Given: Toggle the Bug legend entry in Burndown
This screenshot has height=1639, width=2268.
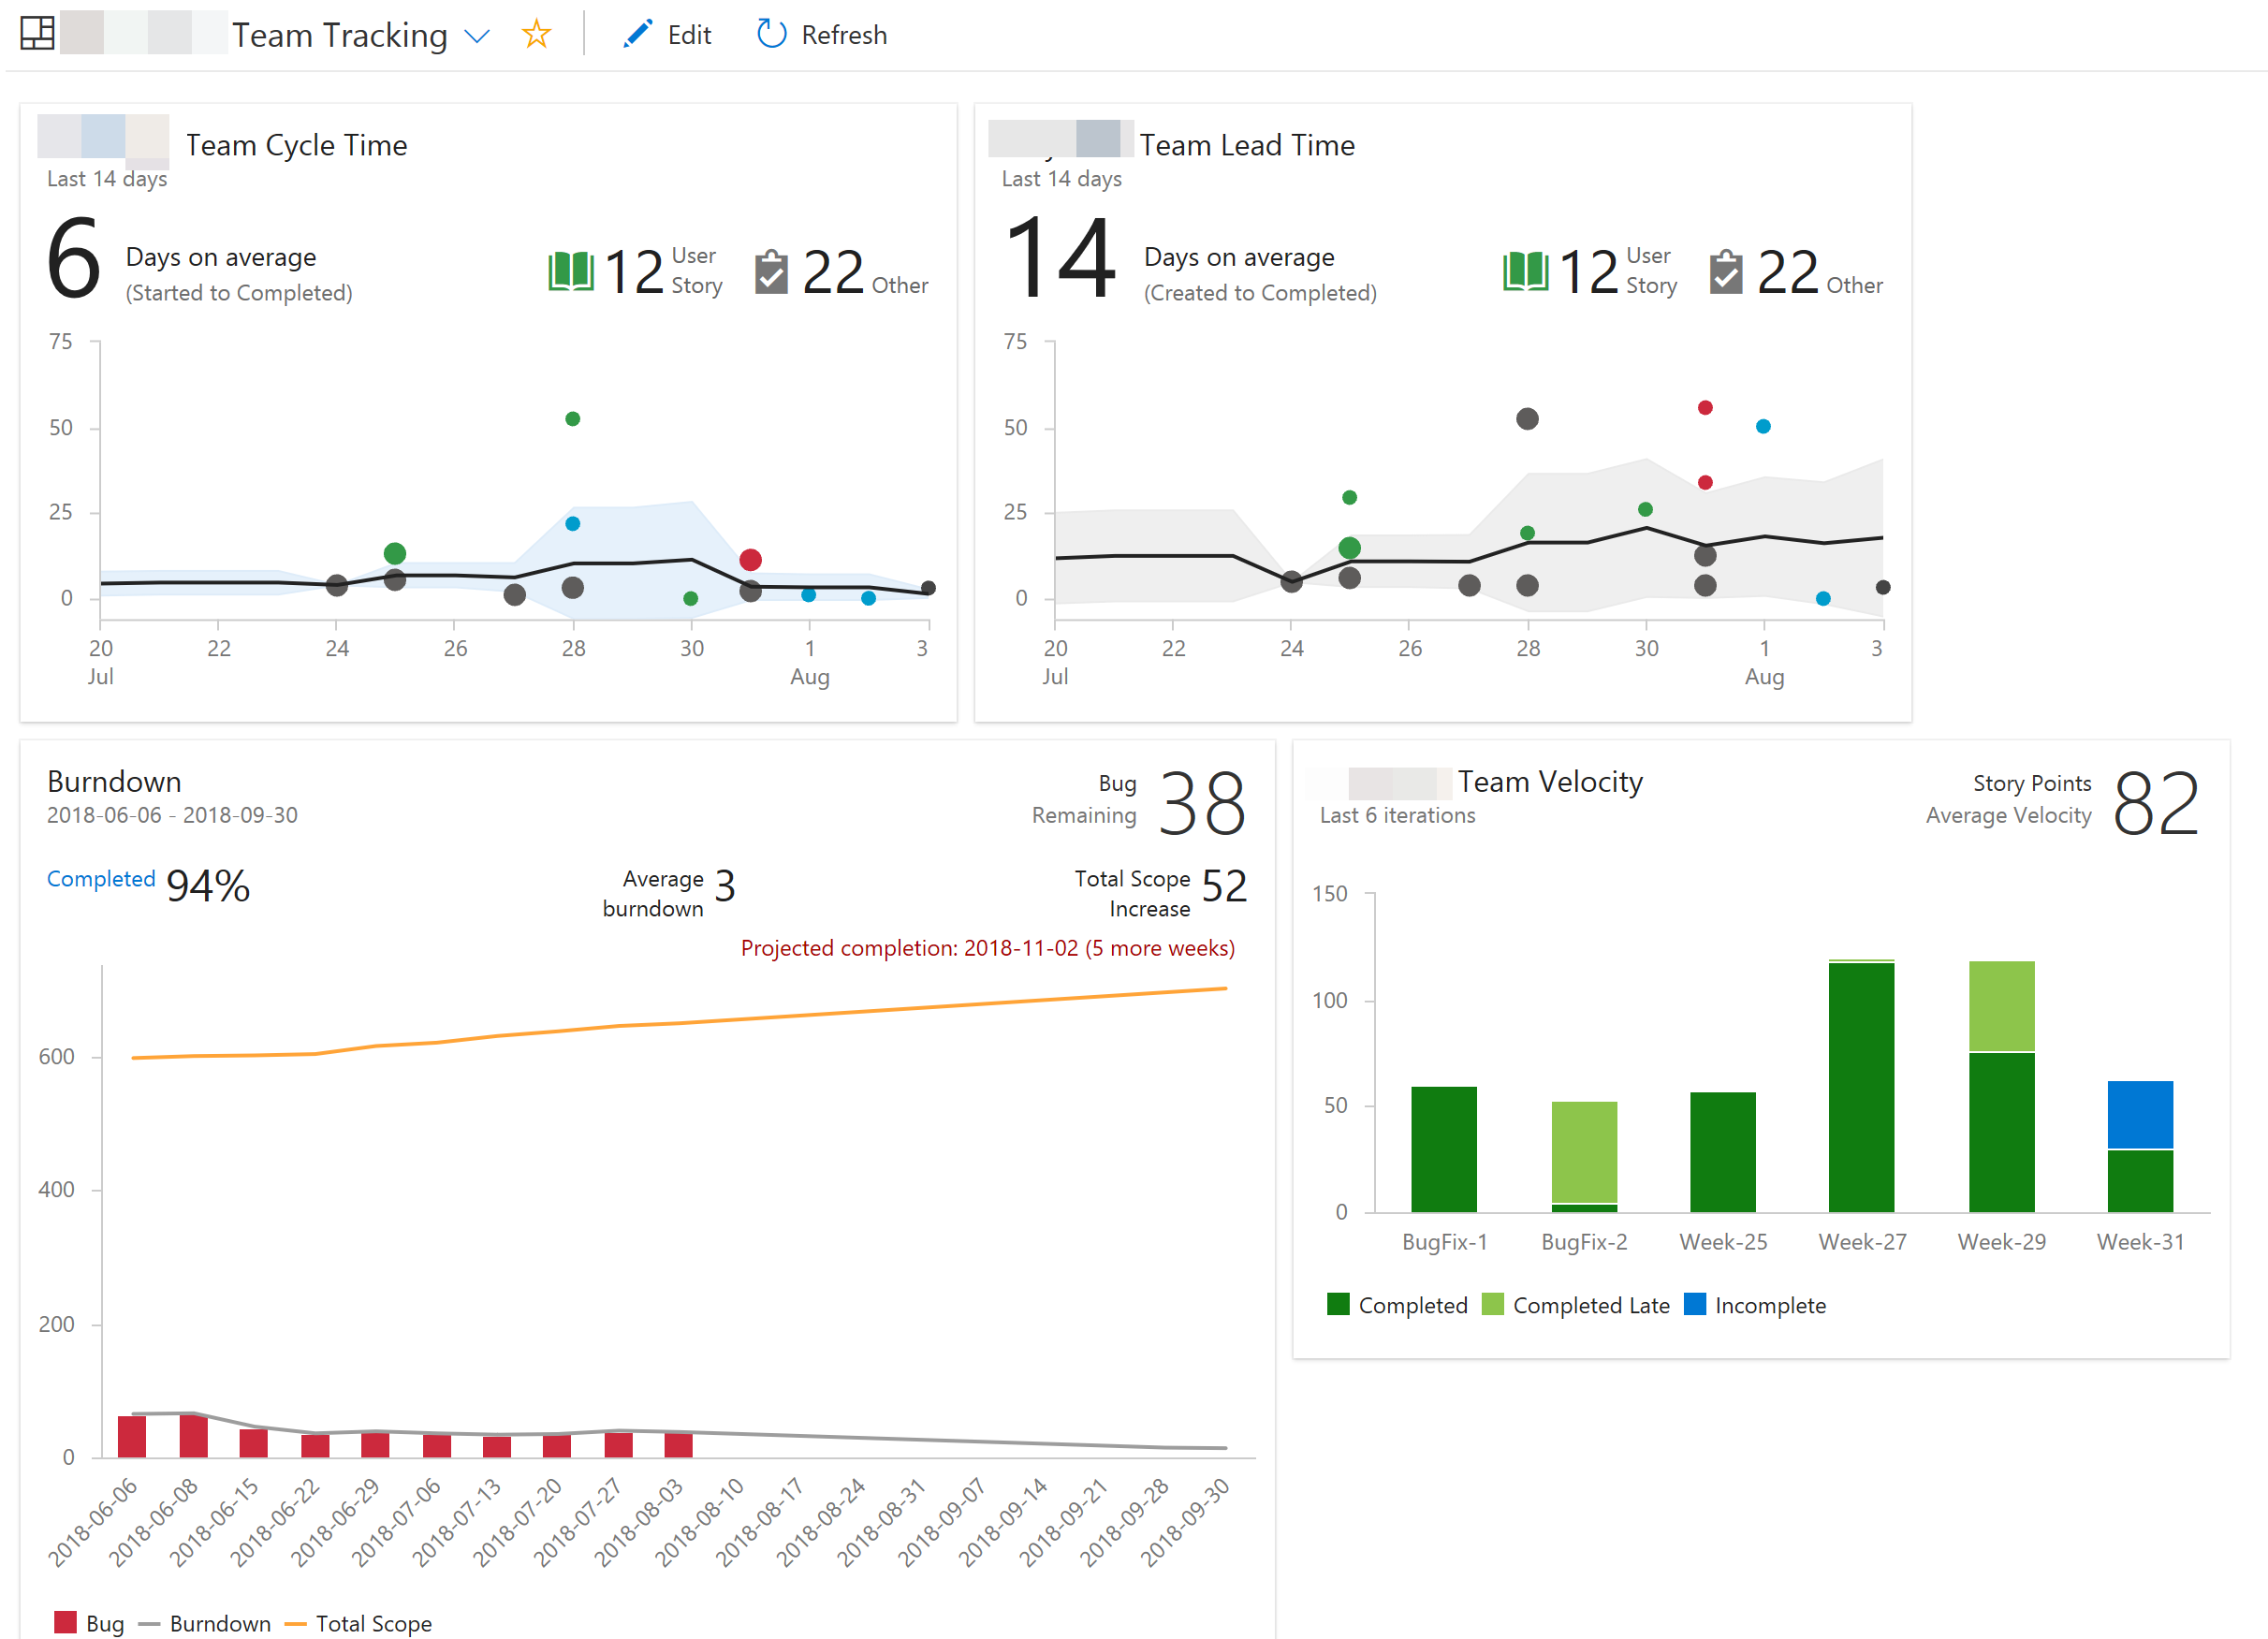Looking at the screenshot, I should (104, 1623).
